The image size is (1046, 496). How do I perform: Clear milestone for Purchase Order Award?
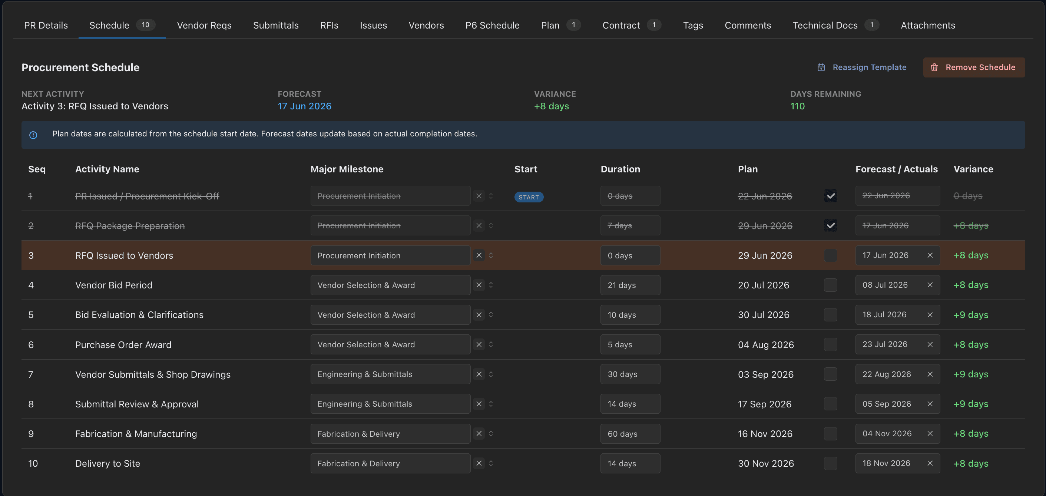tap(479, 344)
